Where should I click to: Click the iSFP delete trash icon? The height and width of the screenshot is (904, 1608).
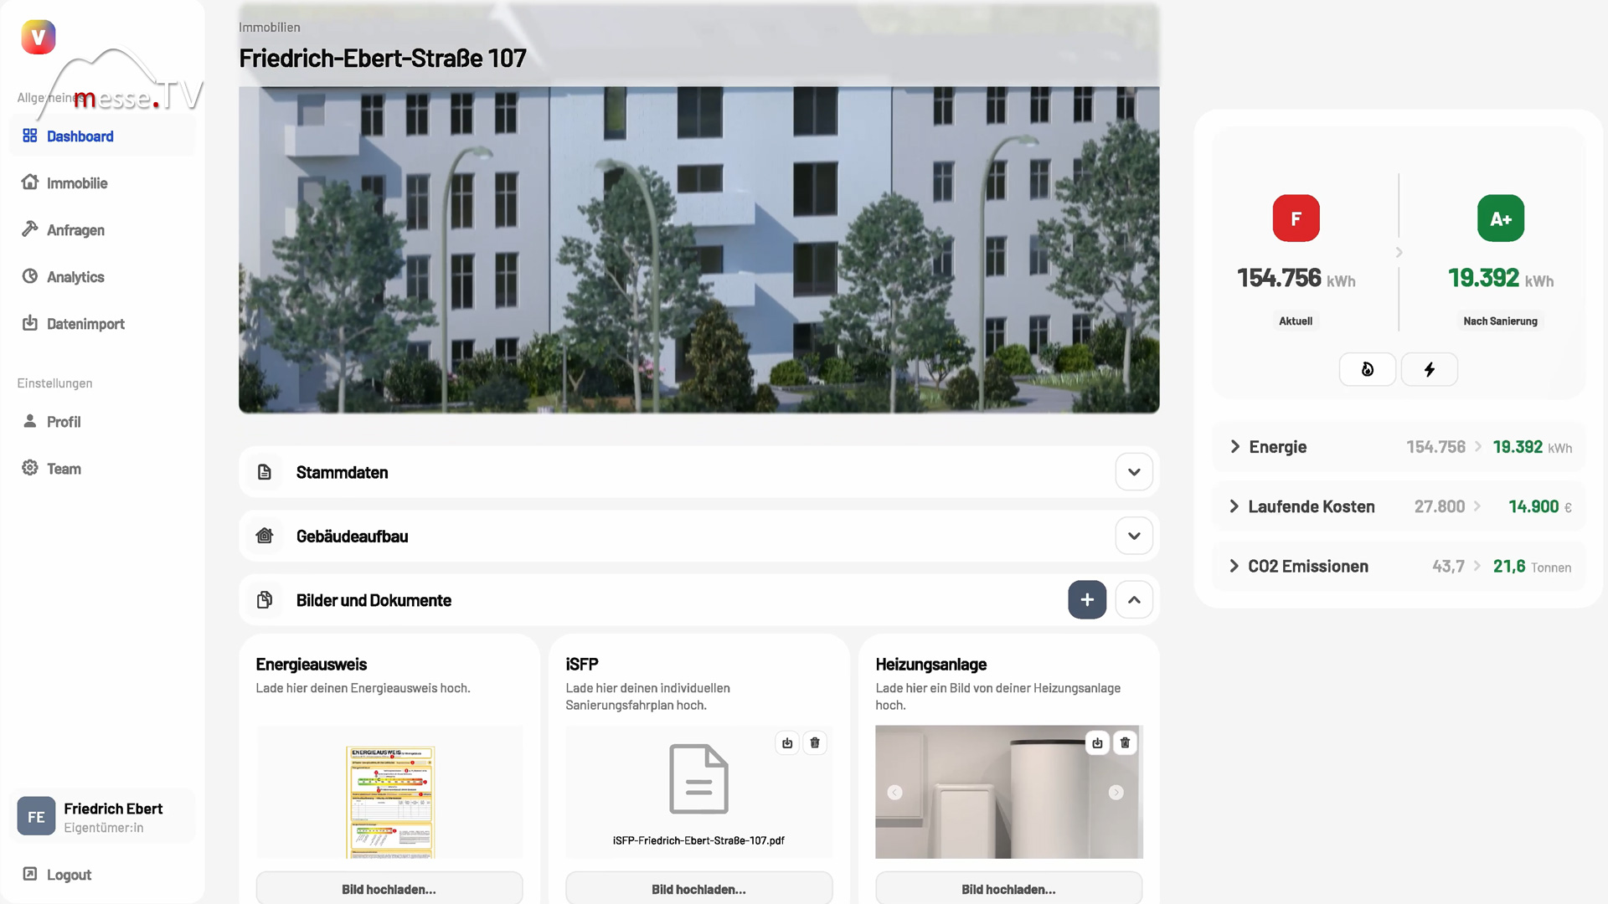pos(815,742)
